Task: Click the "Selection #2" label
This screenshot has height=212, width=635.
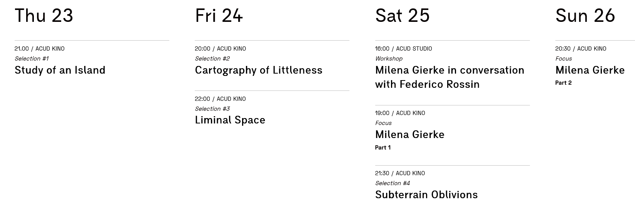Action: pos(212,59)
